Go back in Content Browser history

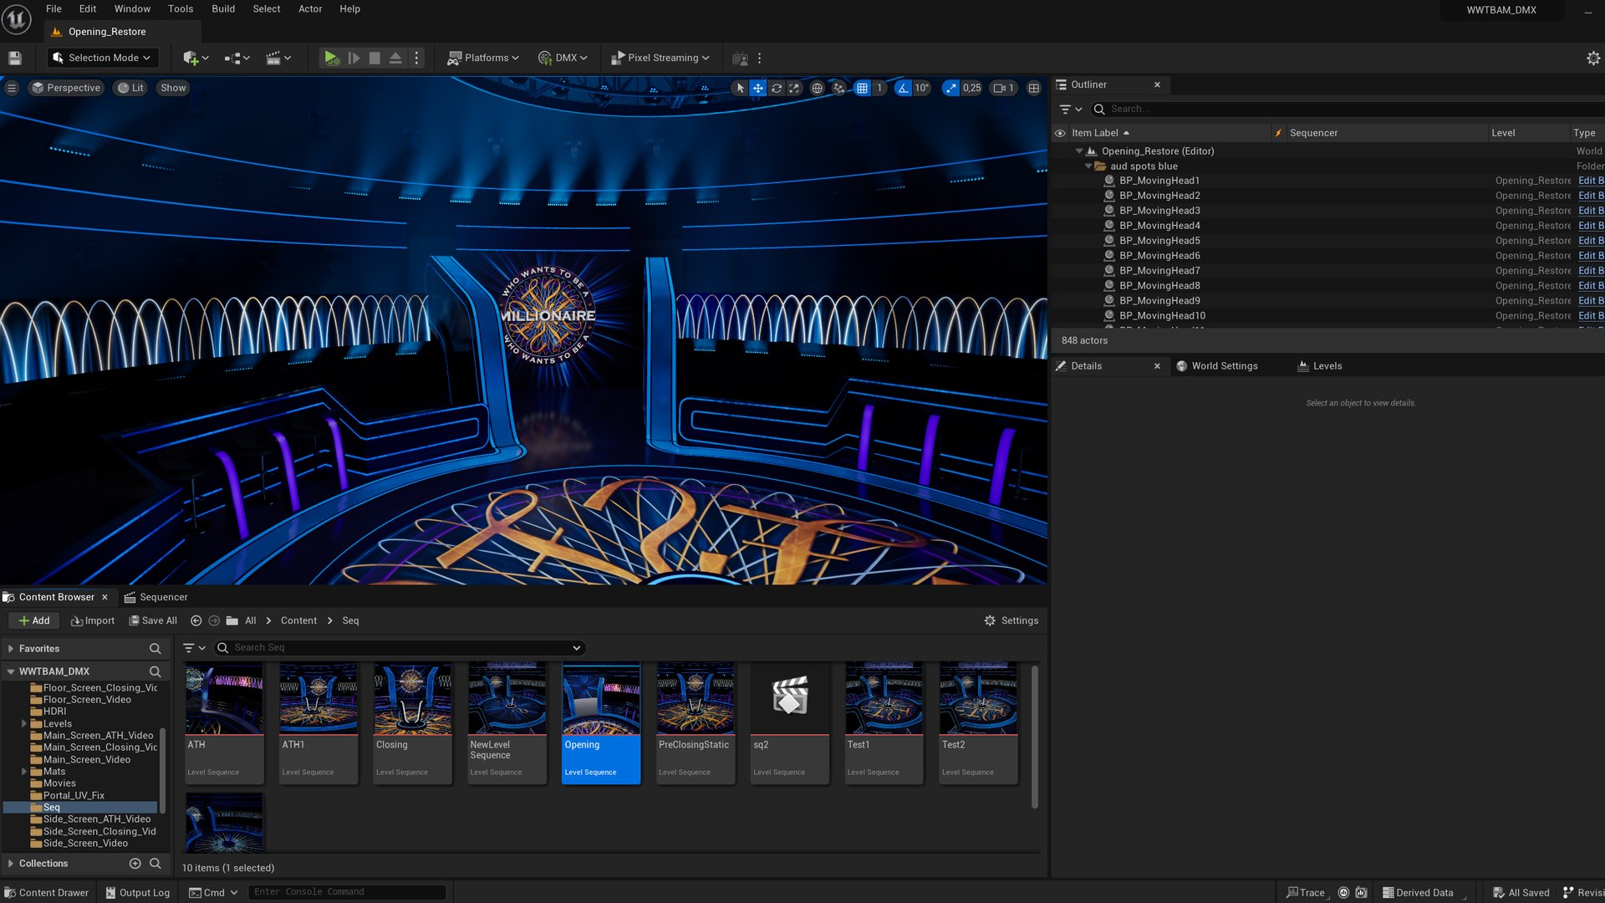[196, 620]
